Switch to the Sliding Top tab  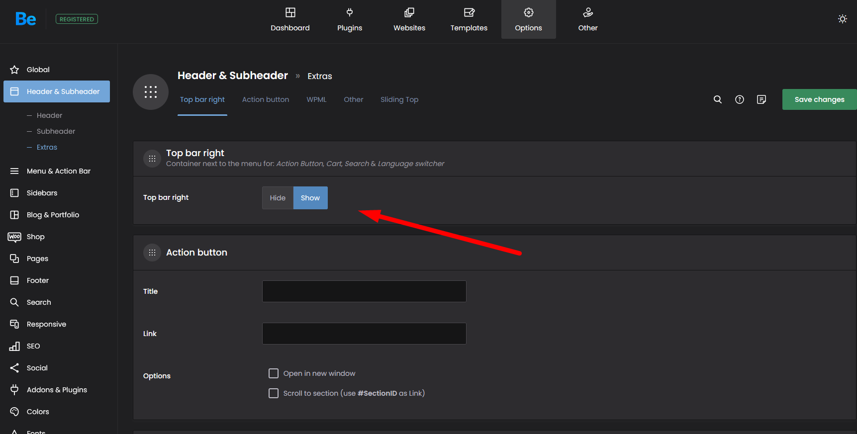point(399,99)
